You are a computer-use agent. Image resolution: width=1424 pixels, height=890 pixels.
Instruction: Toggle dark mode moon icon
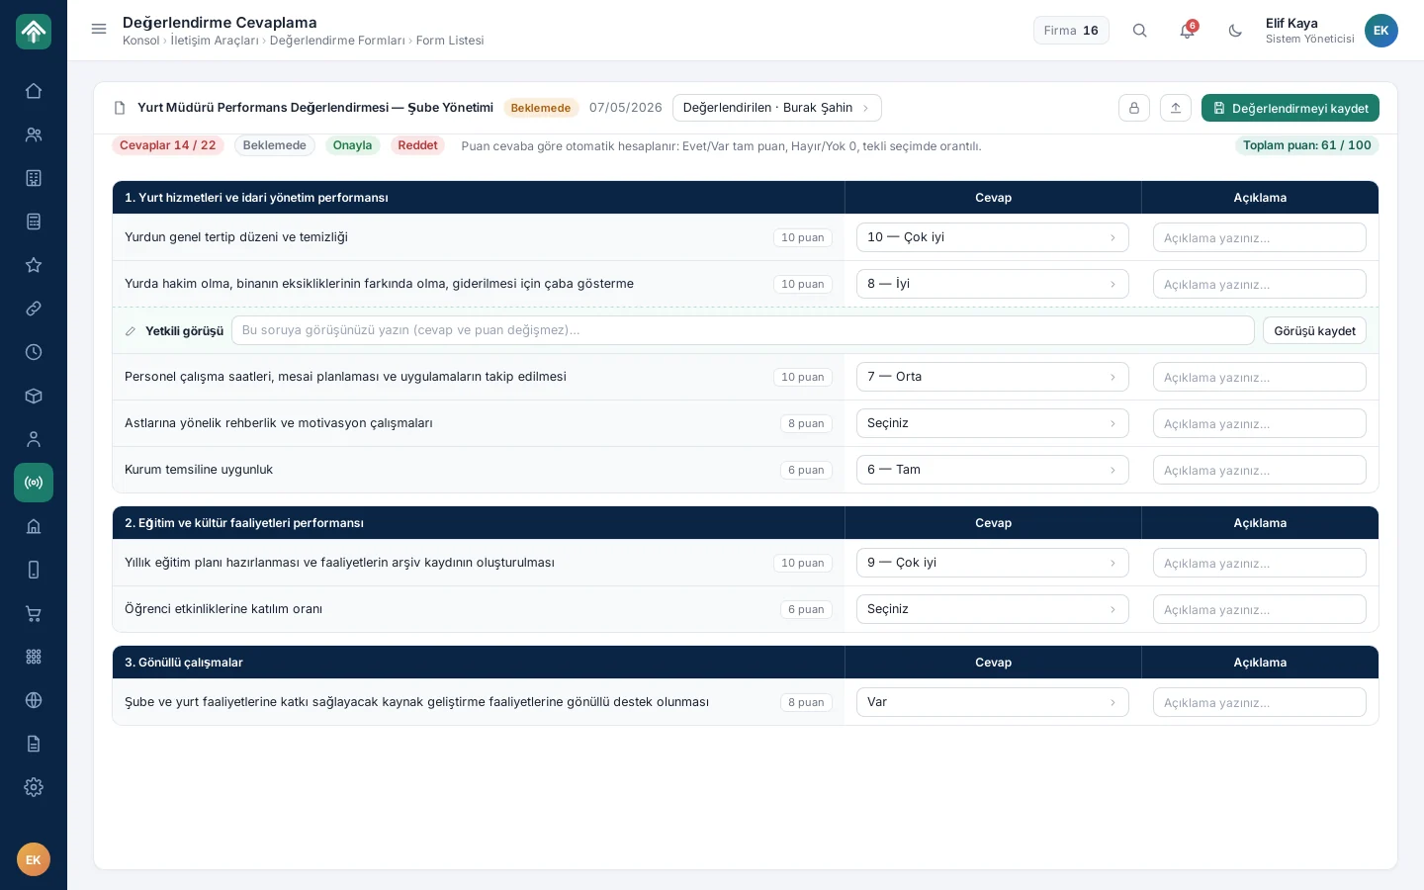pyautogui.click(x=1235, y=31)
